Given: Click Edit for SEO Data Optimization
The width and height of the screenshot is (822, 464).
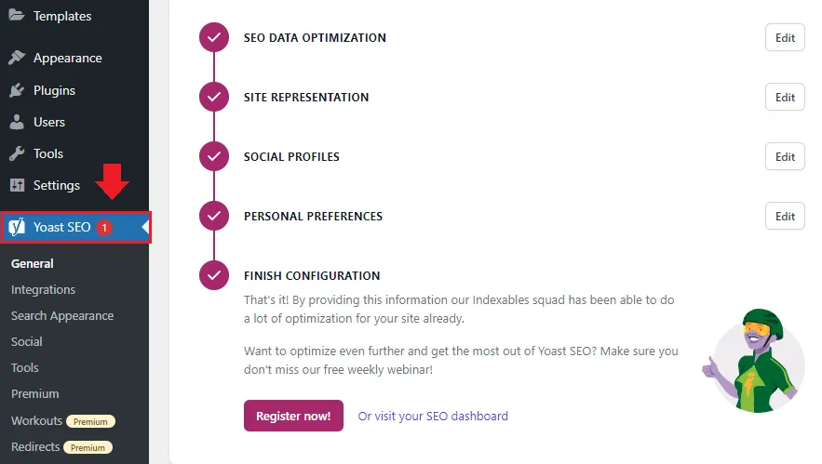Looking at the screenshot, I should tap(785, 38).
